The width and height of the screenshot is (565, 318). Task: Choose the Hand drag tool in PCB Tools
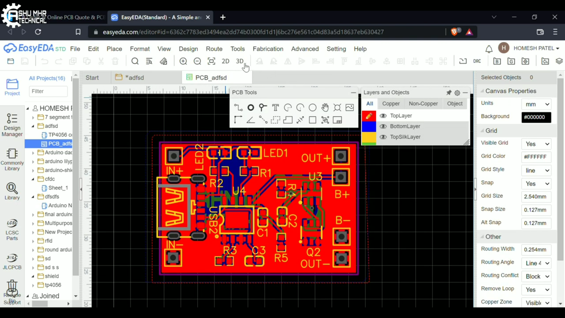coord(325,107)
